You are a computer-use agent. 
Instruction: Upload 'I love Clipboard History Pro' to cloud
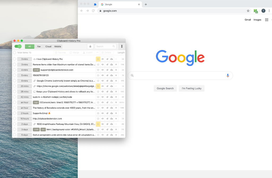click(112, 59)
